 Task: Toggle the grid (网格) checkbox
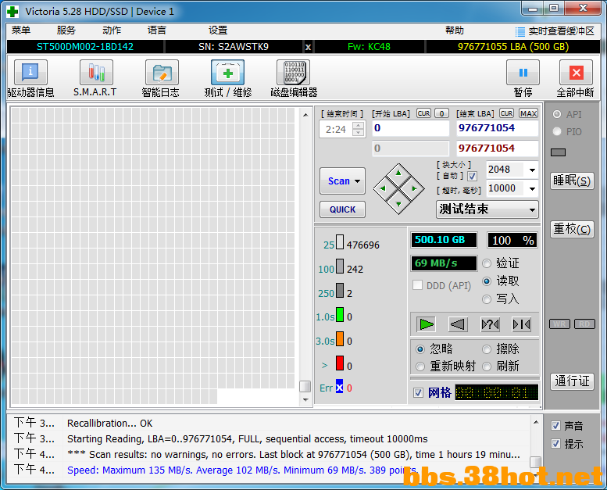[418, 393]
